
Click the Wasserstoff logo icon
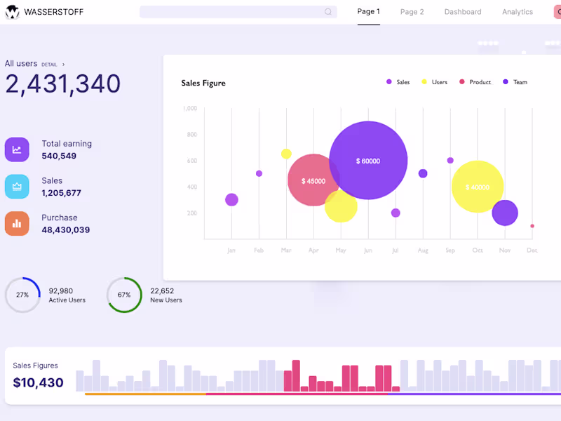click(12, 11)
